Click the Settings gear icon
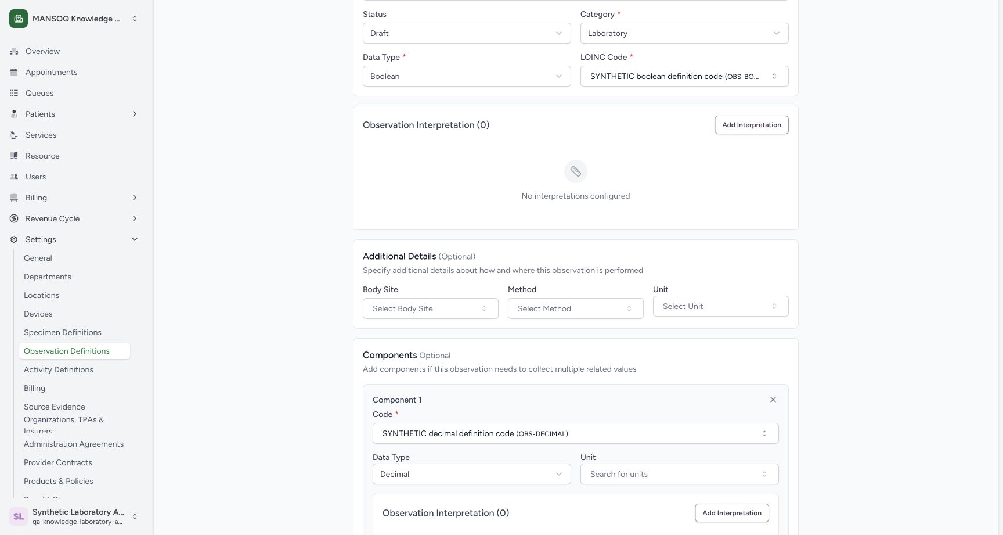The height and width of the screenshot is (535, 1003). [14, 239]
